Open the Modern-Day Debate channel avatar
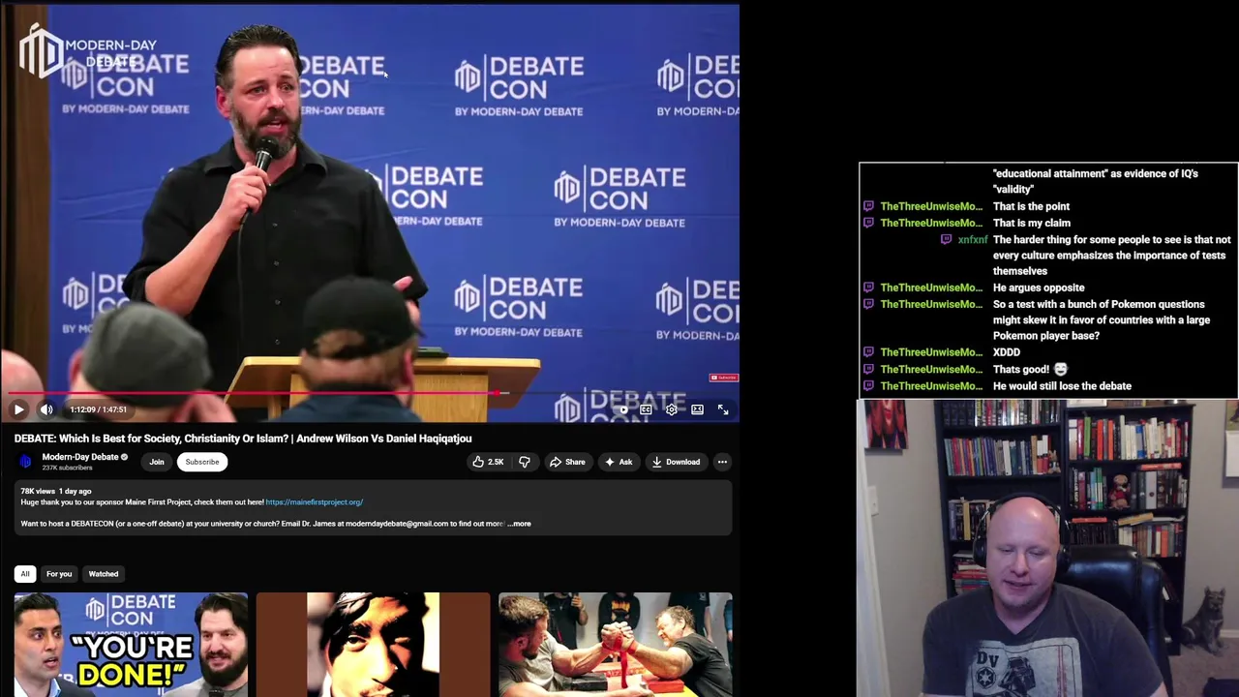The image size is (1239, 697). (x=25, y=462)
